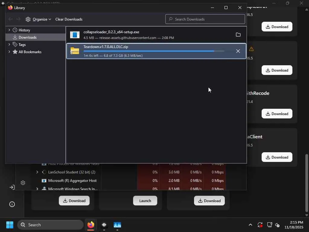This screenshot has height=232, width=309.
Task: Click the Teardown zip folder icon
Action: point(75,51)
